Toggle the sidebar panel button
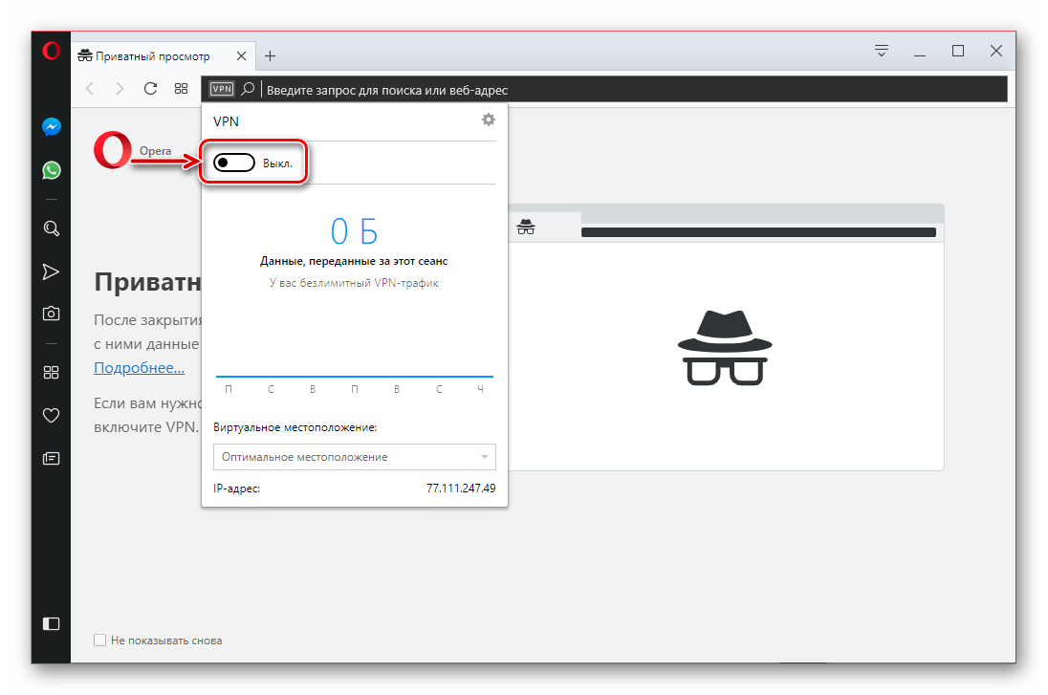The image size is (1048, 695). click(x=52, y=623)
